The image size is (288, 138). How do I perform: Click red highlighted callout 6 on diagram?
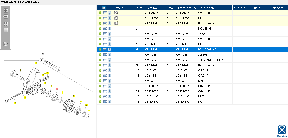click(57, 89)
